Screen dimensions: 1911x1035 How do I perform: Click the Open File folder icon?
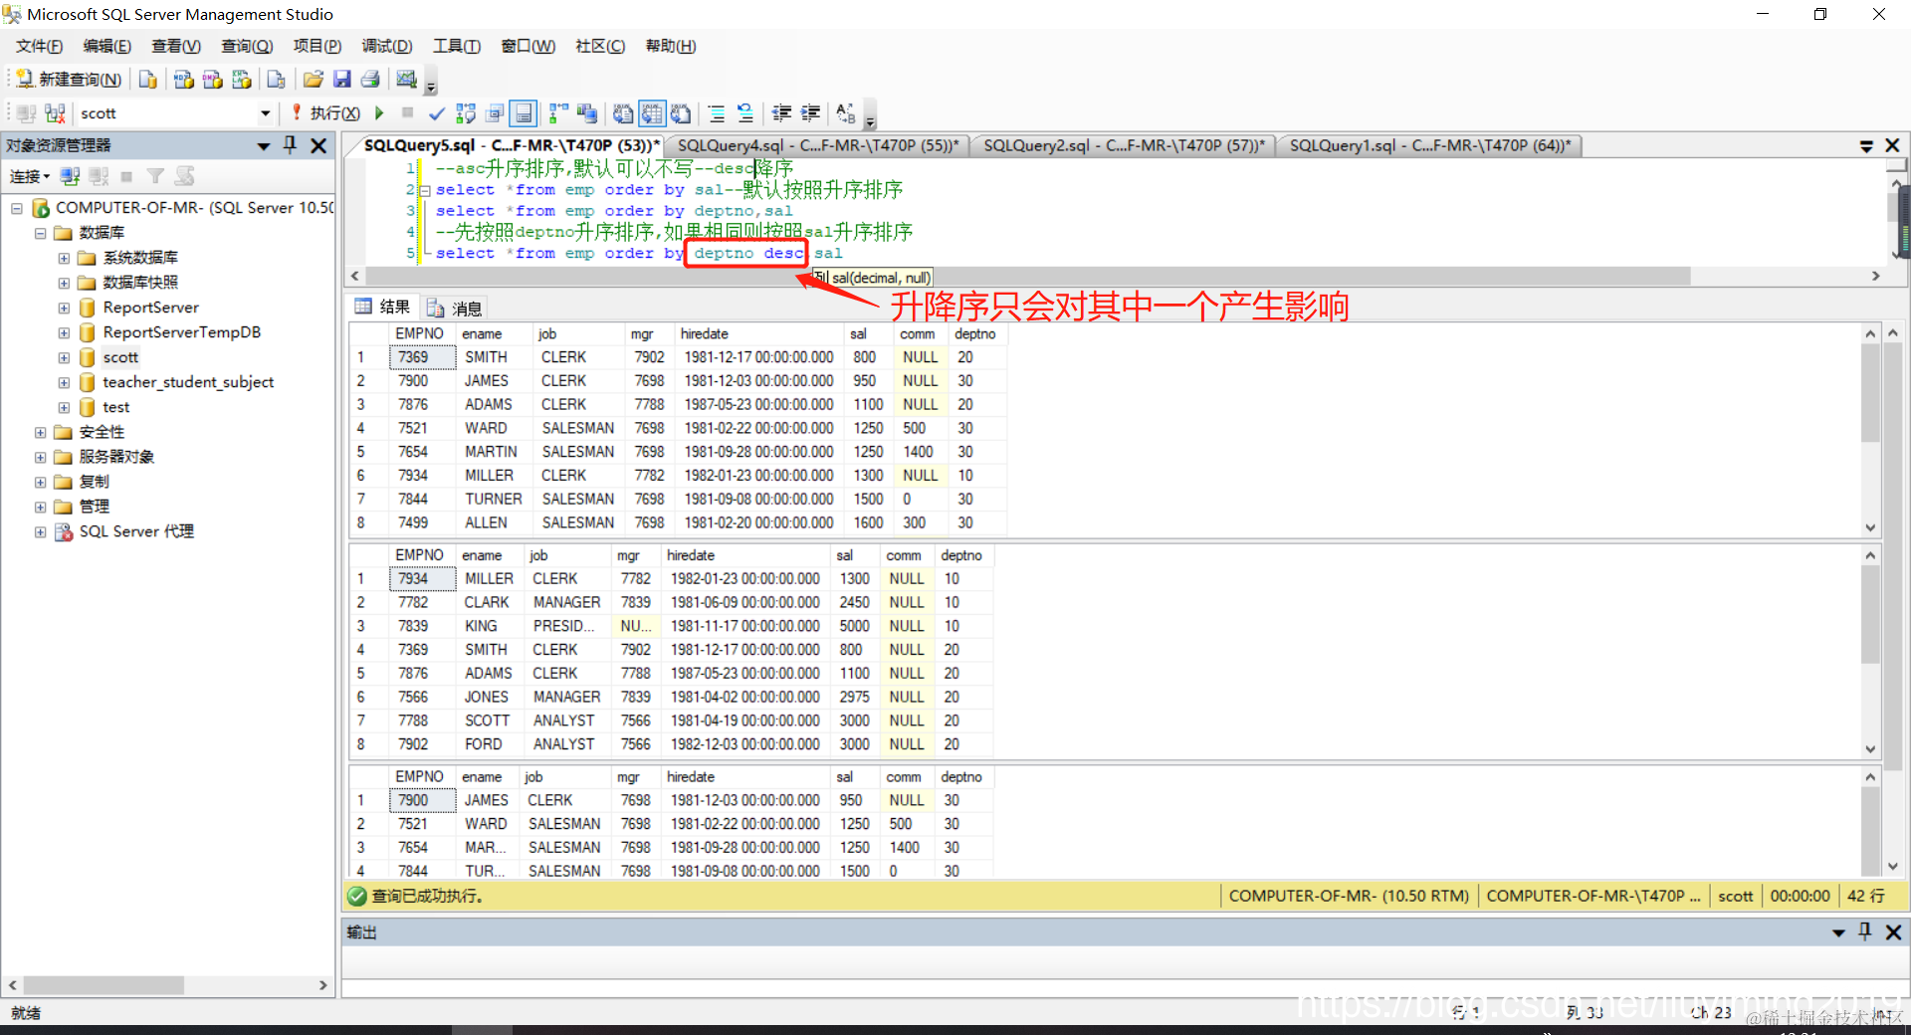314,80
